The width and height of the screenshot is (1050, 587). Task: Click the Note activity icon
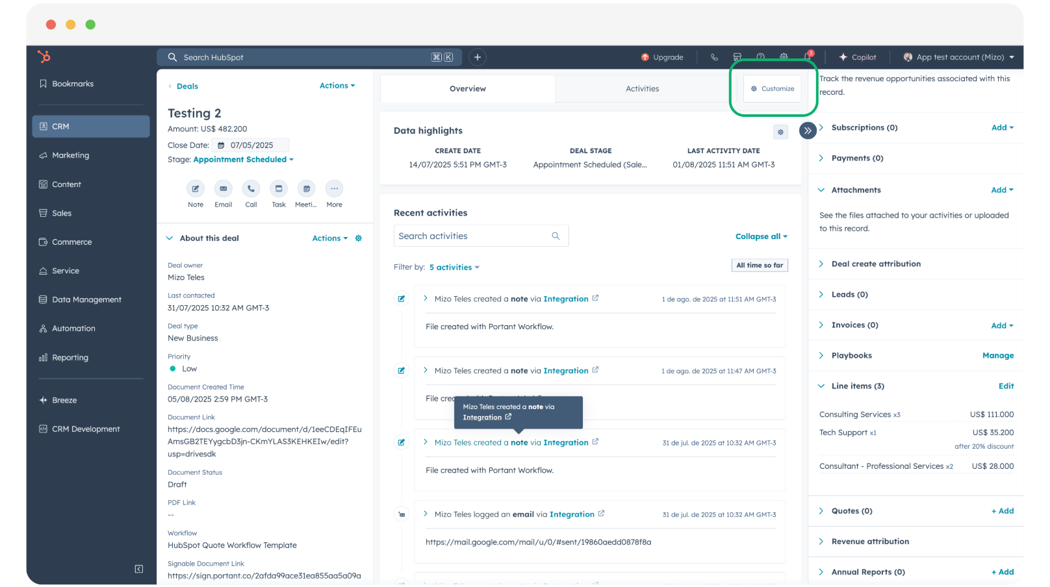tap(196, 189)
